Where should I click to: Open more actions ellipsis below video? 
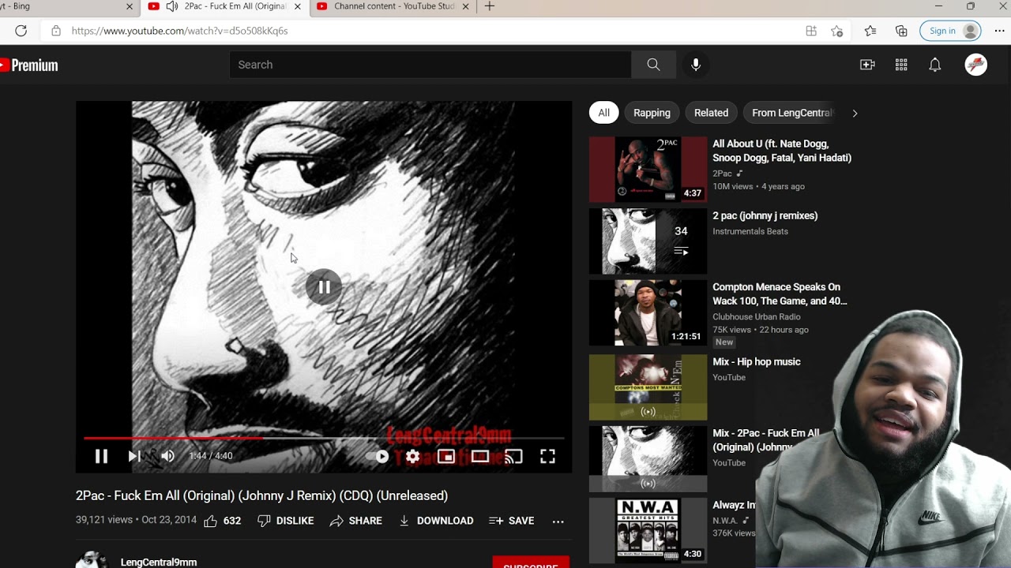(558, 521)
